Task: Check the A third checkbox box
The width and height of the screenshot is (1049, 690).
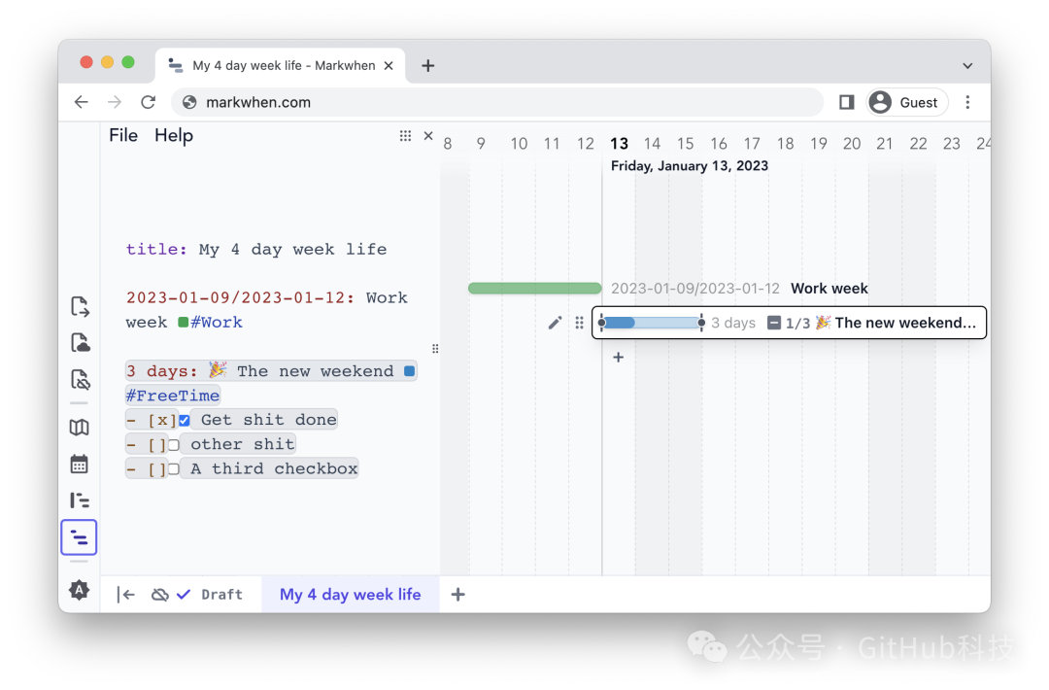Action: pyautogui.click(x=173, y=469)
